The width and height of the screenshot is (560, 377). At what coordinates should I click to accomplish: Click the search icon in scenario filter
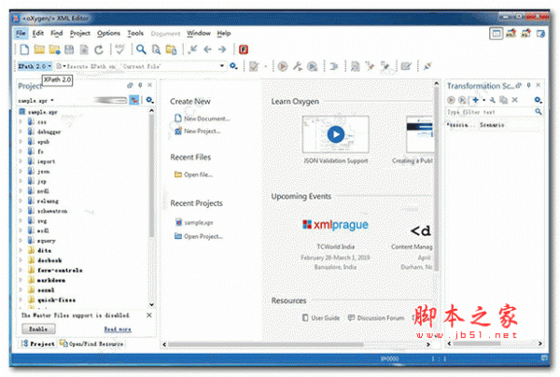(x=539, y=112)
